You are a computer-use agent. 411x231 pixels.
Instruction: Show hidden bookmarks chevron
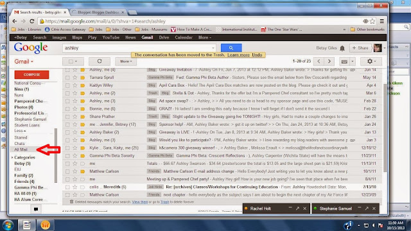coord(344,30)
